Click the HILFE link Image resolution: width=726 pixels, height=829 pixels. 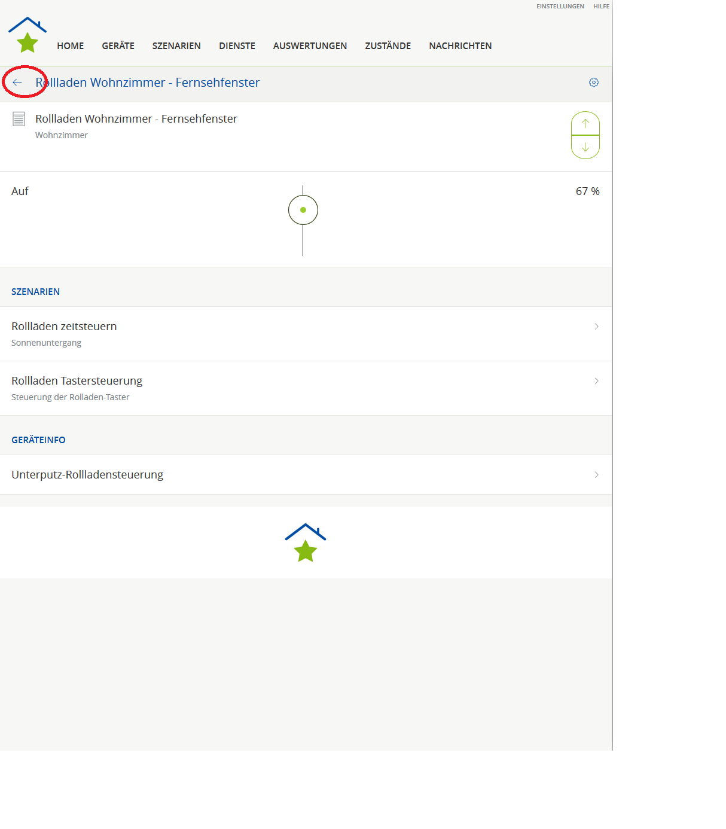point(601,7)
